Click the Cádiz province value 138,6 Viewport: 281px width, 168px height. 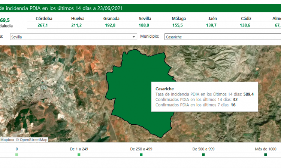tap(246, 25)
